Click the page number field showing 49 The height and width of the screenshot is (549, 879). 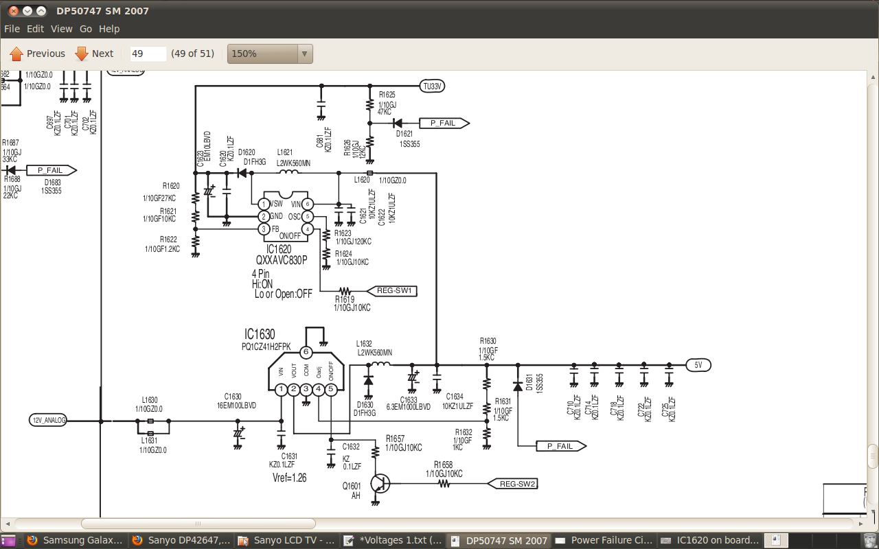pyautogui.click(x=148, y=54)
